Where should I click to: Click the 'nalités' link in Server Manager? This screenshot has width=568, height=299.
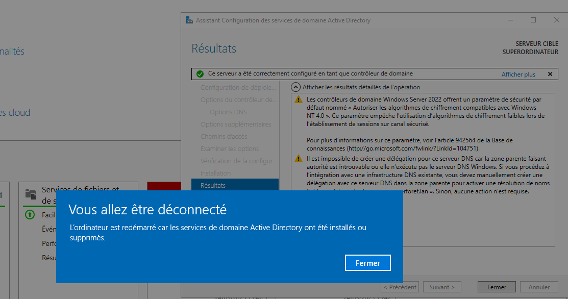12,52
